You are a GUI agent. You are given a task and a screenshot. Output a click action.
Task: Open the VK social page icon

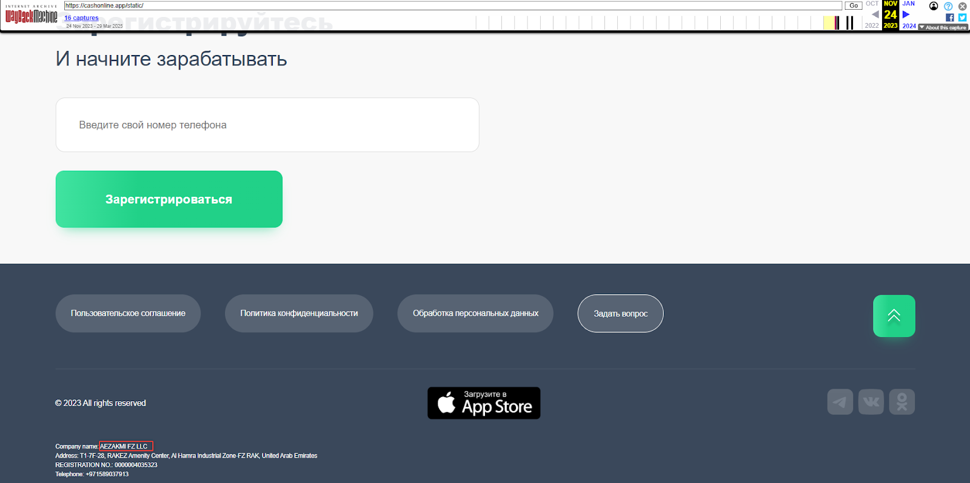point(871,402)
